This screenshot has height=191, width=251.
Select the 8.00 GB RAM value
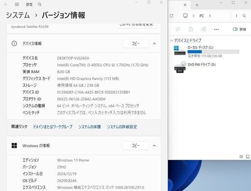[63, 72]
